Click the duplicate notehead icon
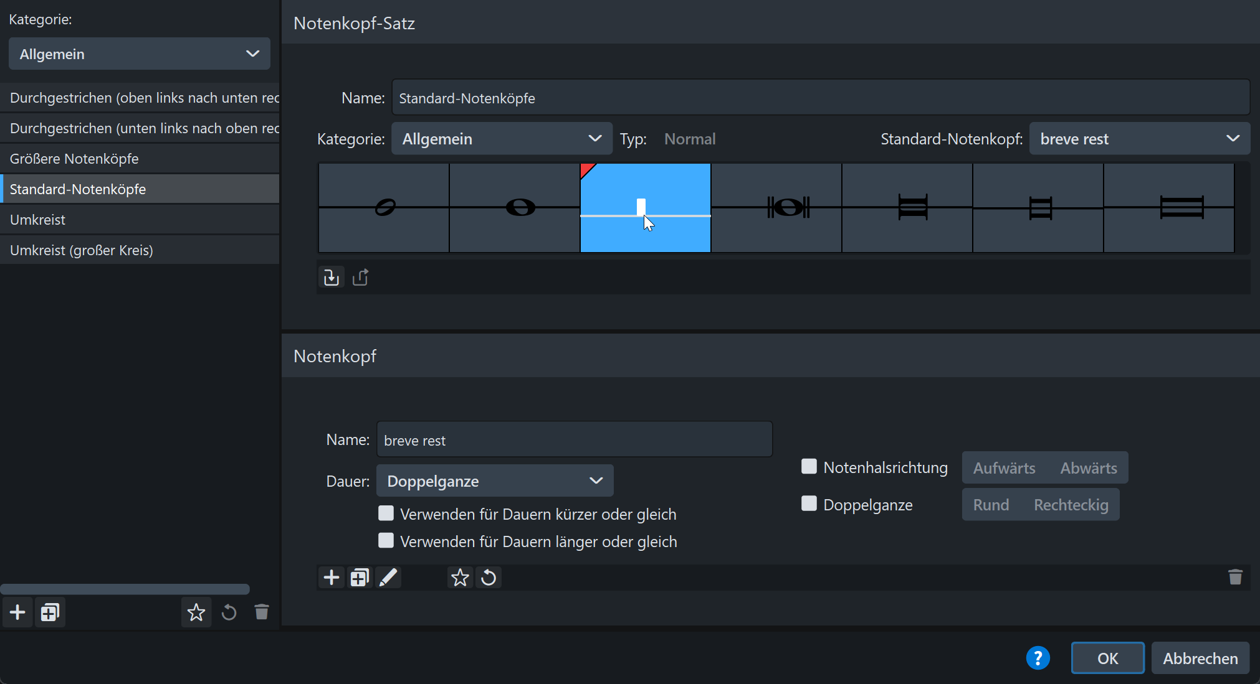This screenshot has height=684, width=1260. pos(360,578)
